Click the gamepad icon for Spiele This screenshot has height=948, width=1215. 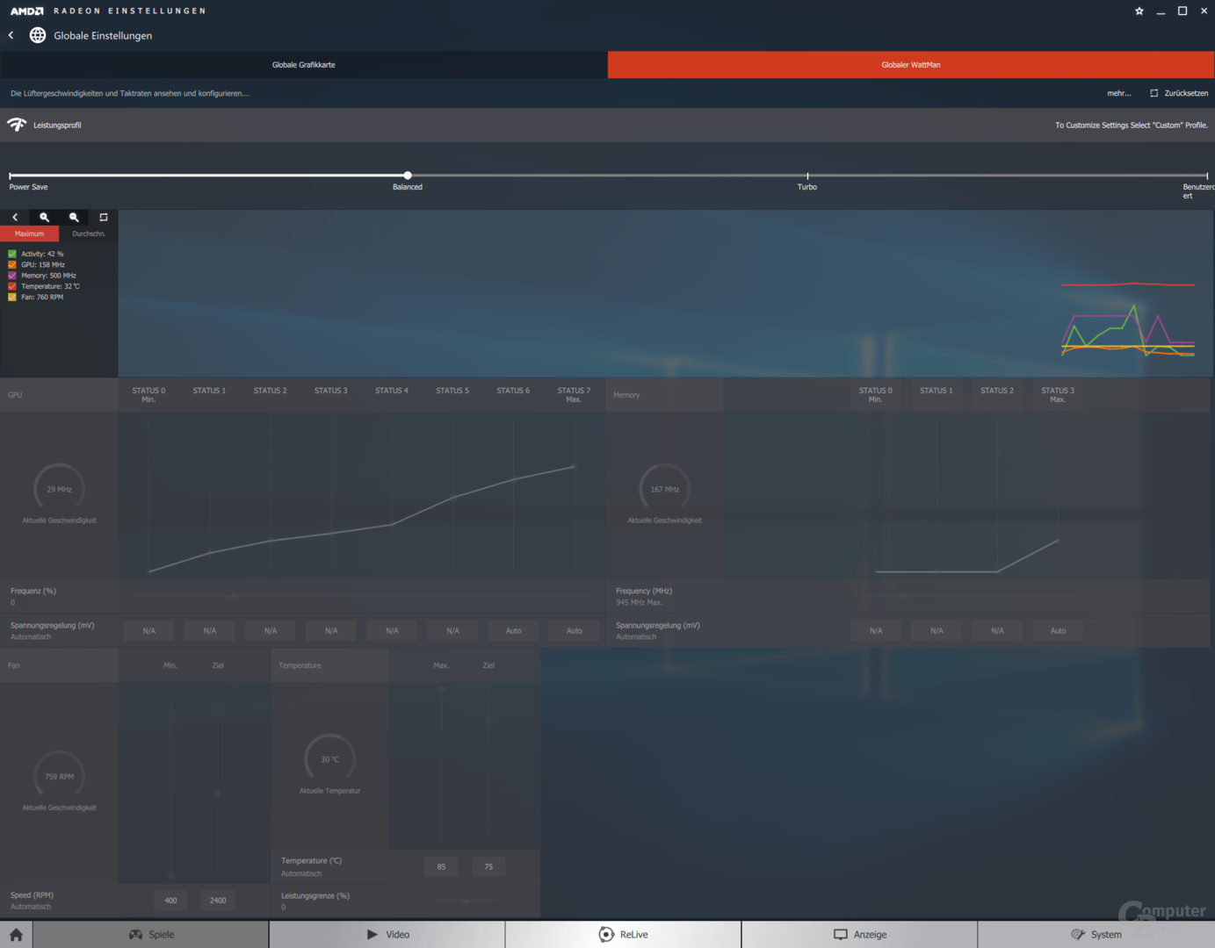pos(135,935)
